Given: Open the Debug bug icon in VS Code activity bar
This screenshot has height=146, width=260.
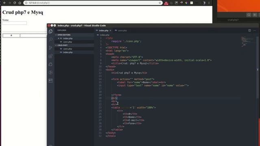Looking at the screenshot, I should 50,64.
